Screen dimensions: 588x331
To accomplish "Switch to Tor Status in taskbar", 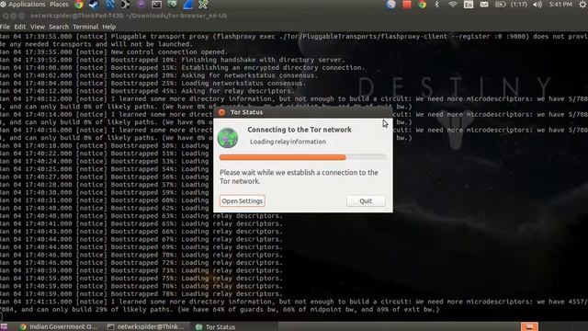I will pos(216,327).
